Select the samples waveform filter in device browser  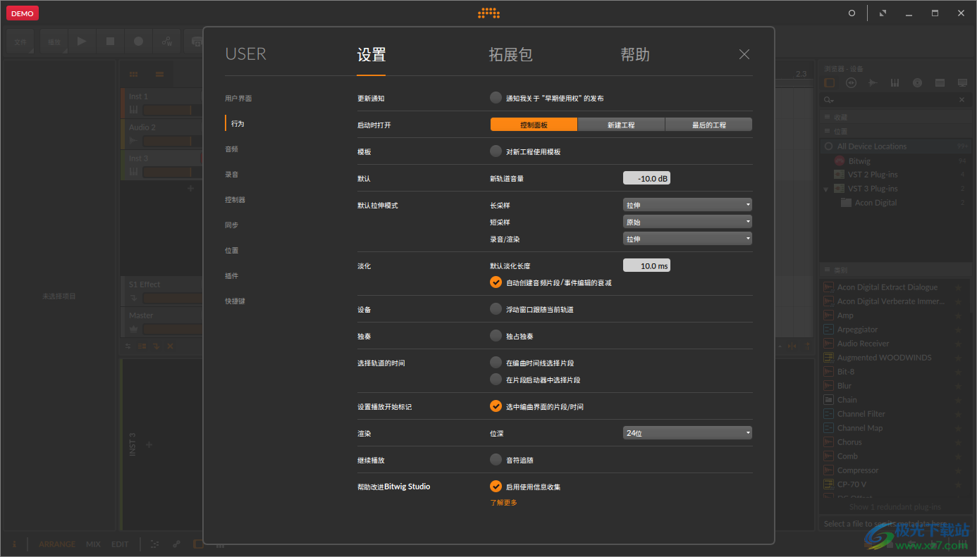873,82
